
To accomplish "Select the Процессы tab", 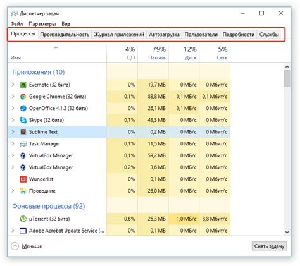I will 23,34.
